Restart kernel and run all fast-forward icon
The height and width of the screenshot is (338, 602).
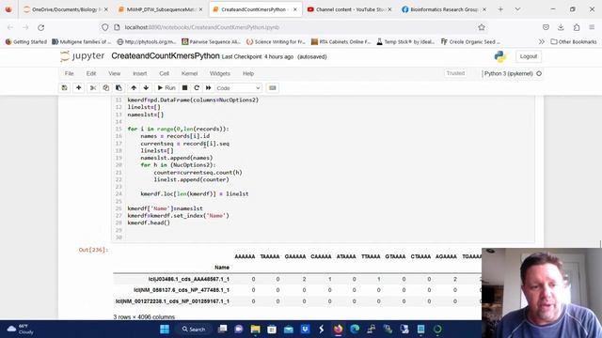(x=209, y=87)
